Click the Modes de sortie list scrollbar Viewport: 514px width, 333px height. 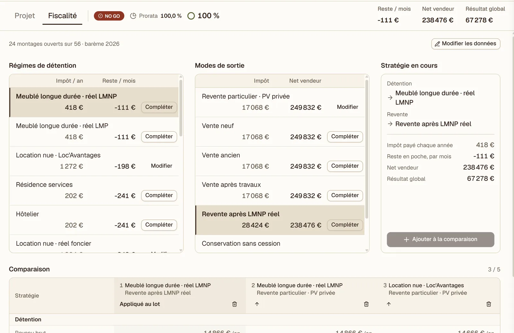[367, 149]
